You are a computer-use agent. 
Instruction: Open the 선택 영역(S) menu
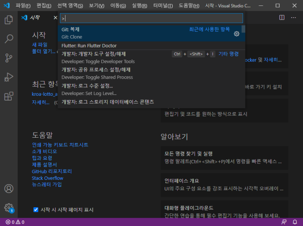pos(70,5)
